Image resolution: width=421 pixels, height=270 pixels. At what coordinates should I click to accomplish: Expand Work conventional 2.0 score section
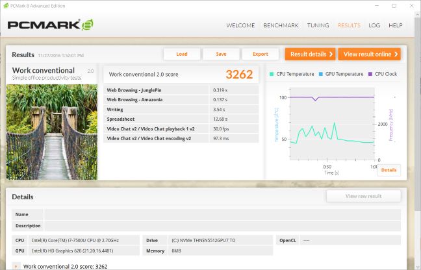(16, 266)
